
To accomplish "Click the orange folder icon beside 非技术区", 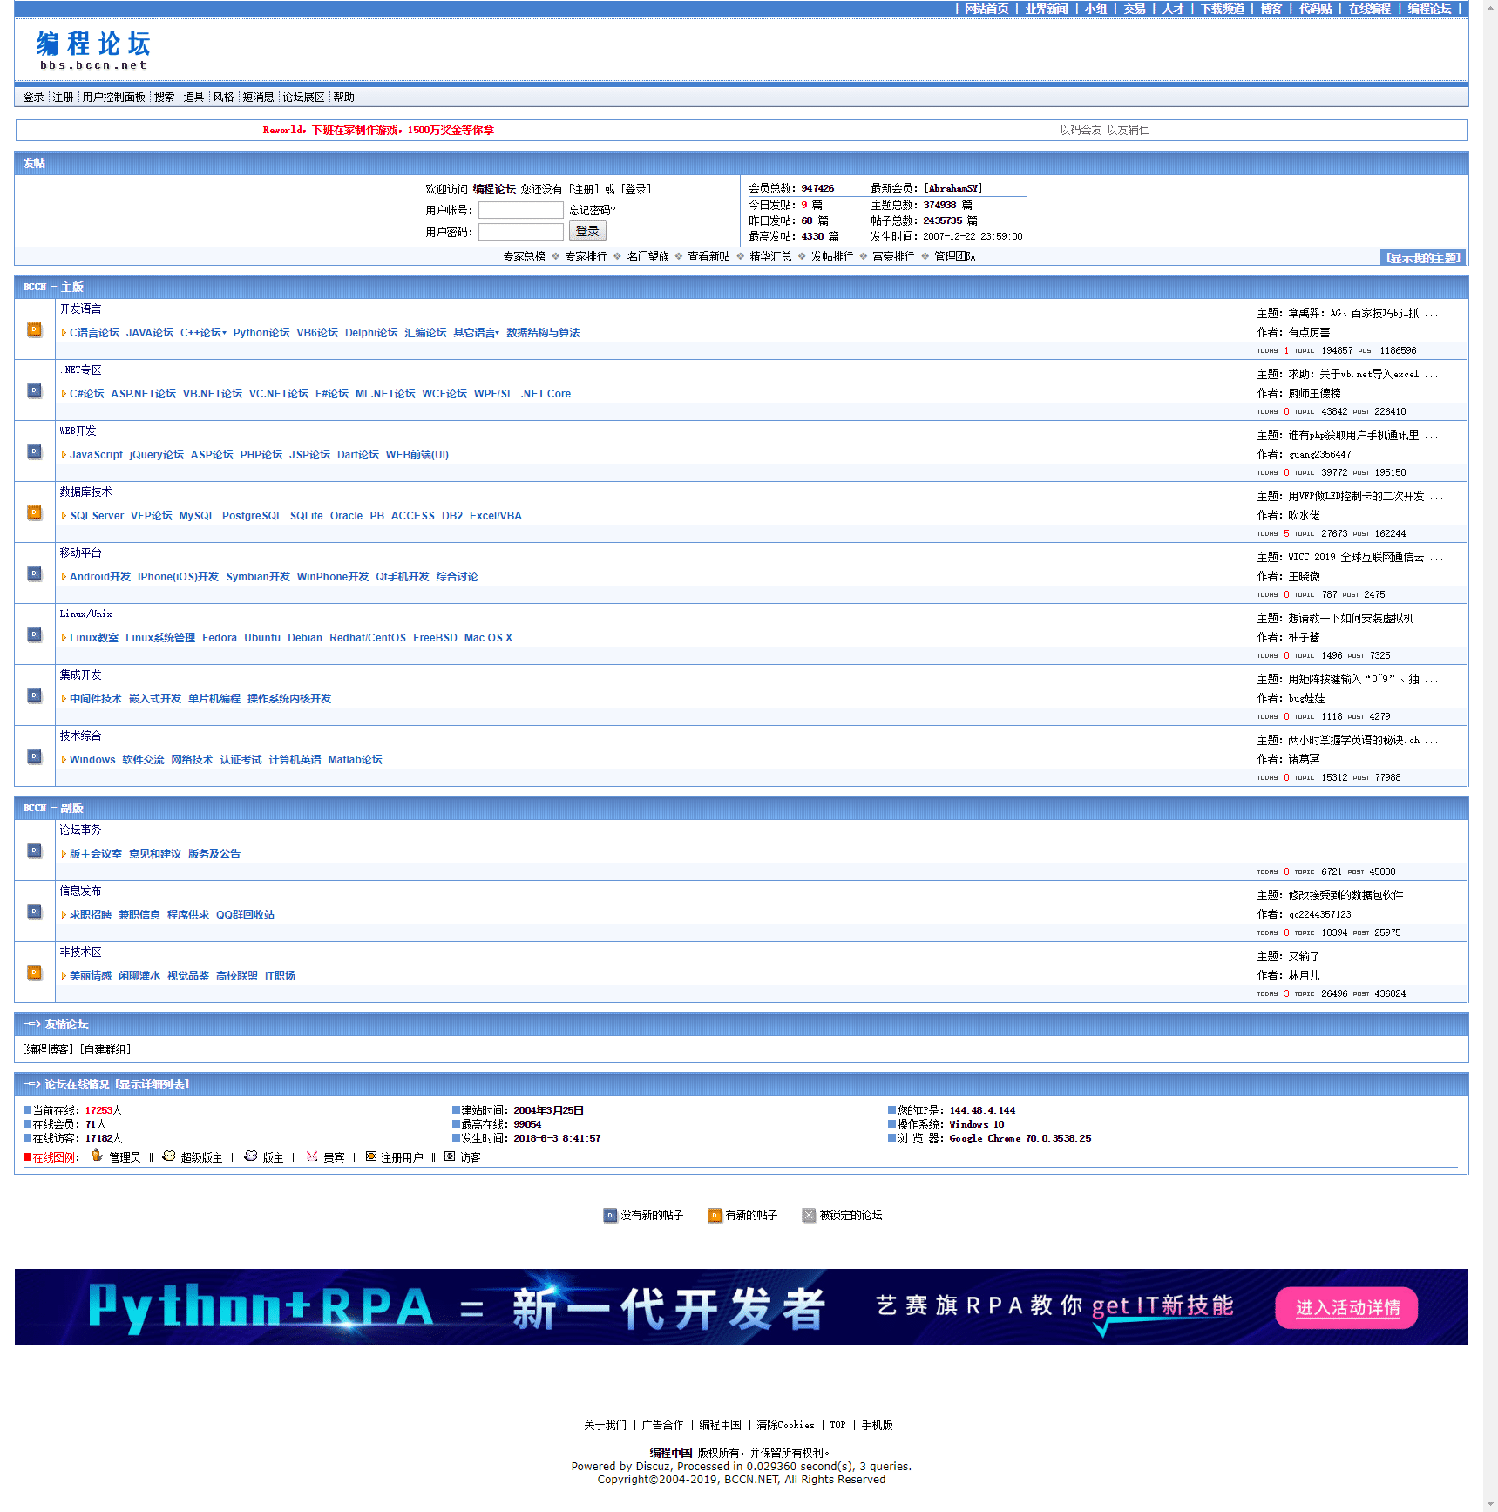I will [x=34, y=973].
